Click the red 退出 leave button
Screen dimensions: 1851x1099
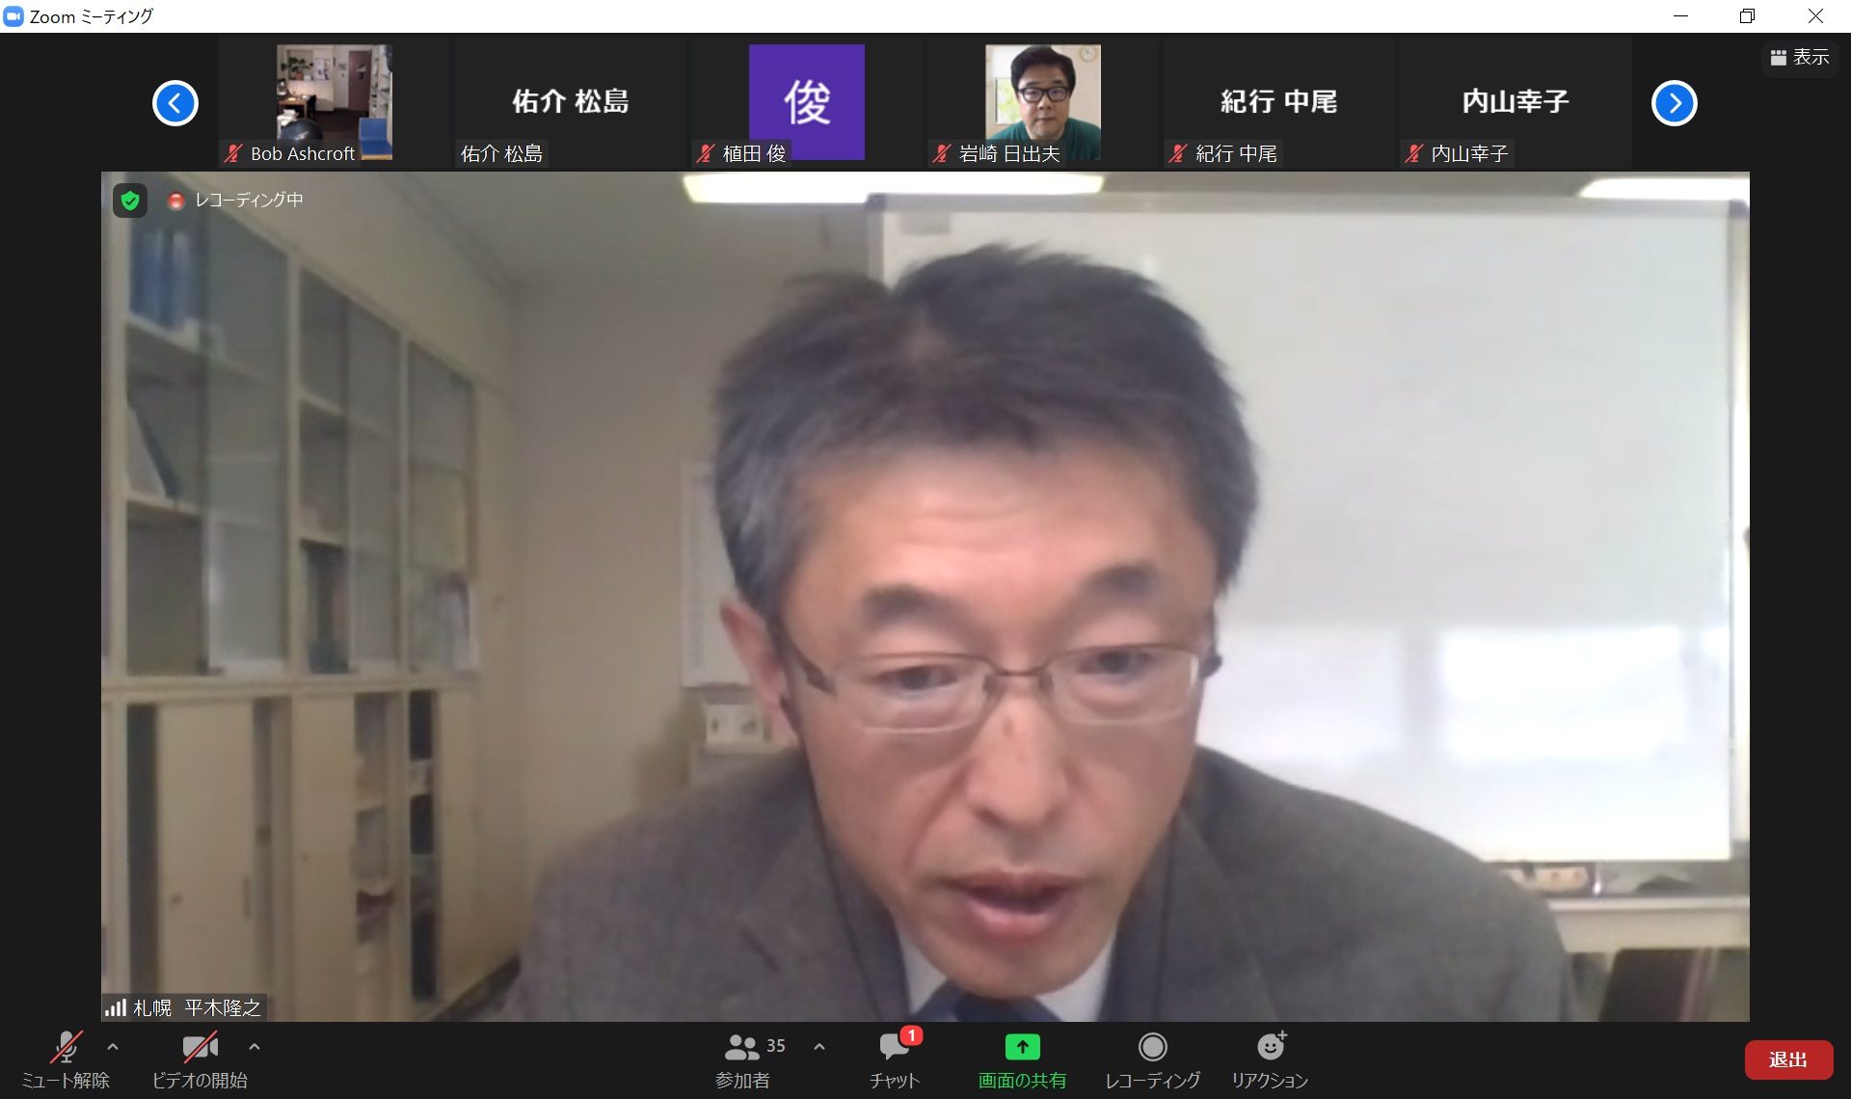tap(1788, 1059)
